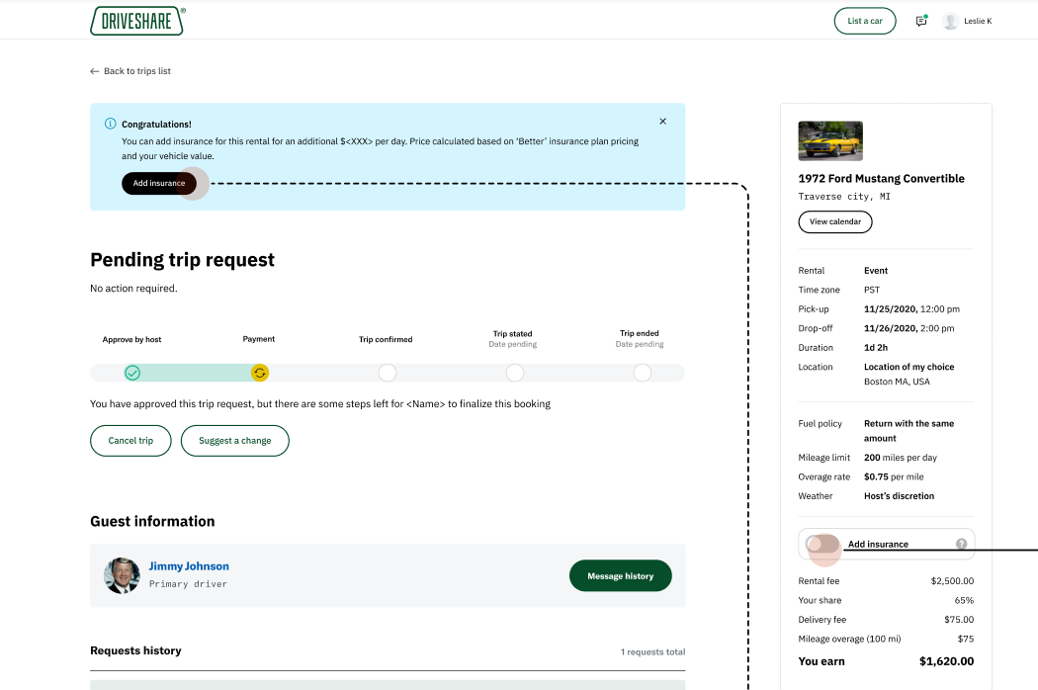Click the Pending trip request heading
Screen dimensions: 1038x690
tap(182, 260)
